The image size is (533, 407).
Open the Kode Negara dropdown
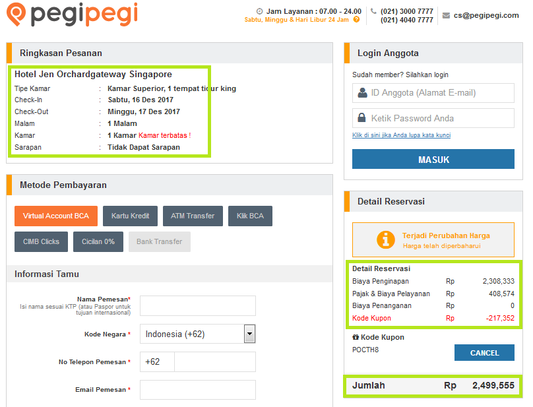249,334
